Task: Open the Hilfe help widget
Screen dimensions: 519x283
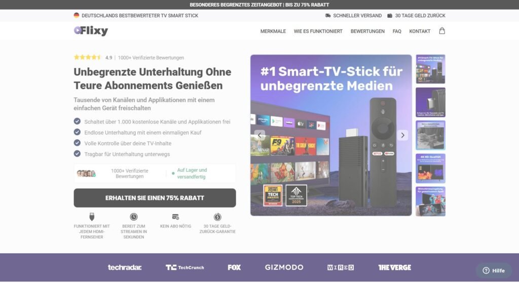Action: click(494, 270)
